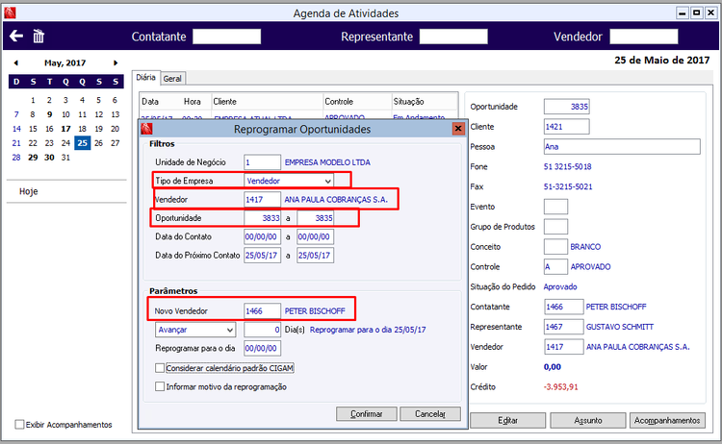Viewport: 722px width, 444px height.
Task: Click the Contatante field 1466 in right panel
Action: click(x=563, y=307)
